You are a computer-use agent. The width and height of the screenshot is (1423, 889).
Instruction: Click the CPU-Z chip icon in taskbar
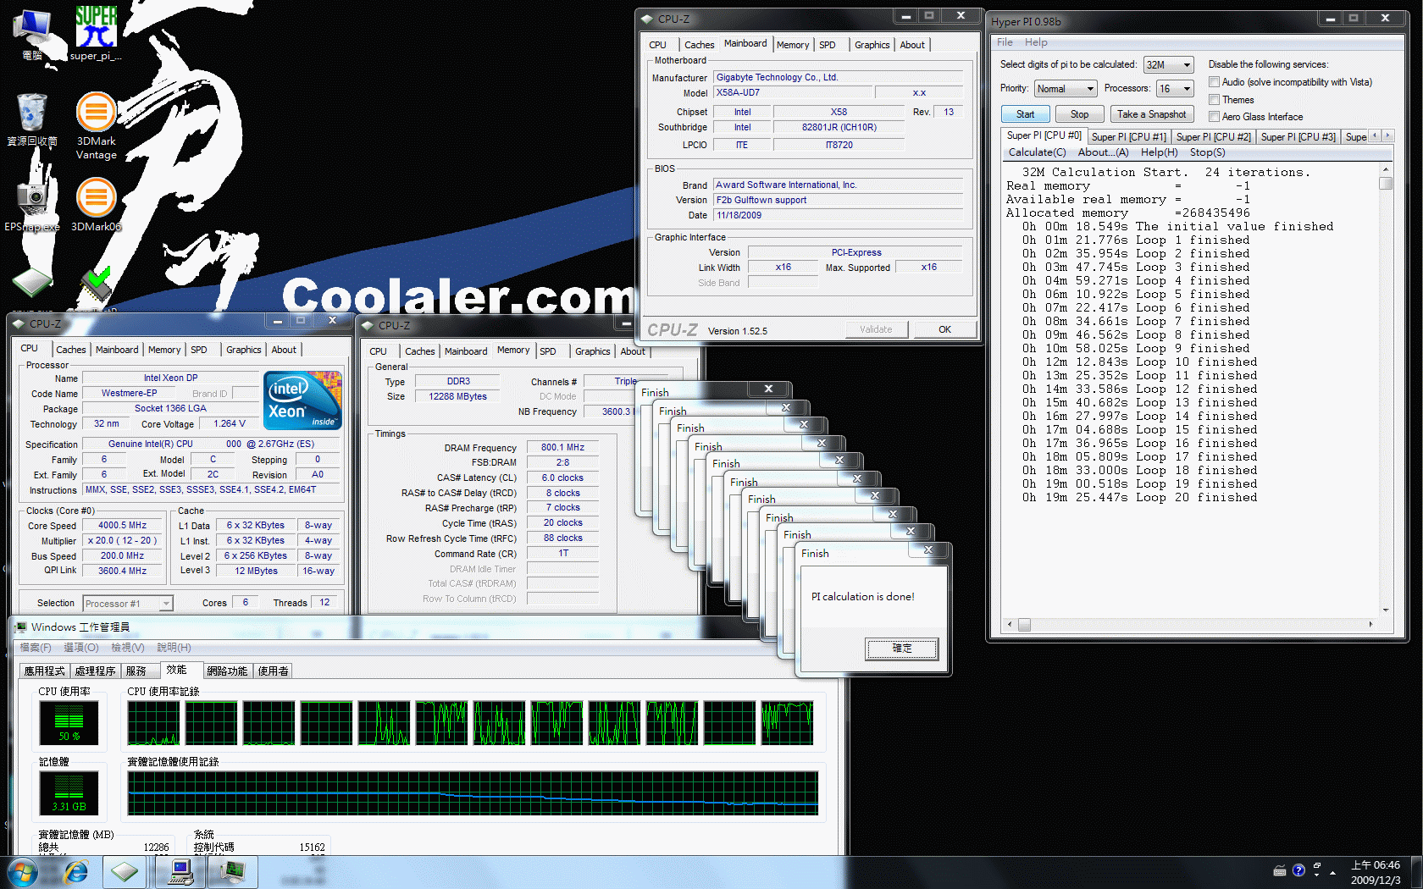[125, 872]
